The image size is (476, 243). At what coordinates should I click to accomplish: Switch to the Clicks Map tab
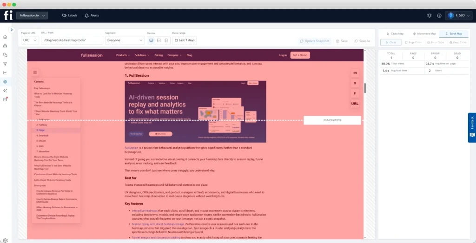click(395, 33)
